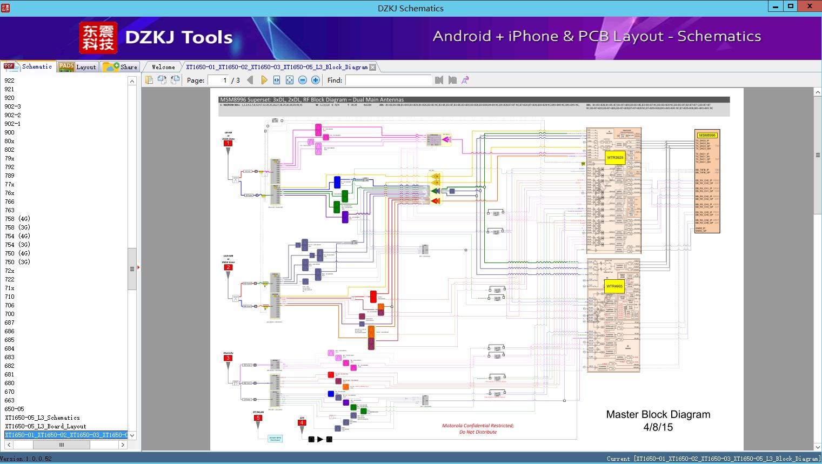Click the fit page icon

point(290,80)
